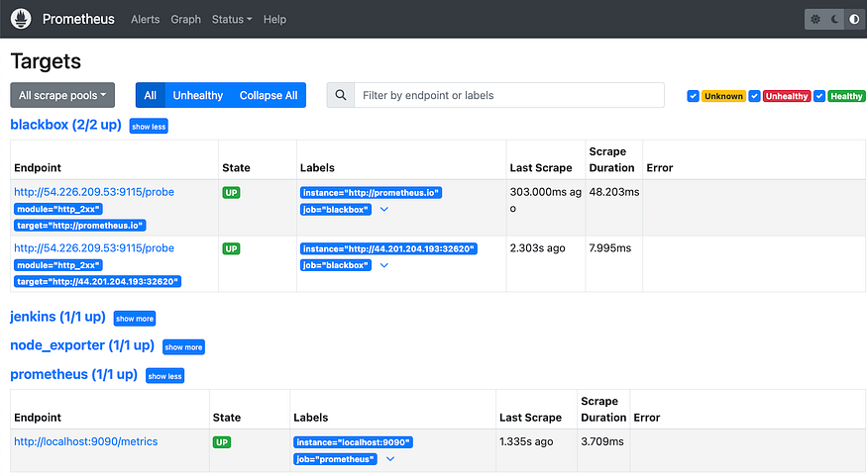Click the magnifying glass search icon
Image resolution: width=867 pixels, height=476 pixels.
(x=341, y=95)
